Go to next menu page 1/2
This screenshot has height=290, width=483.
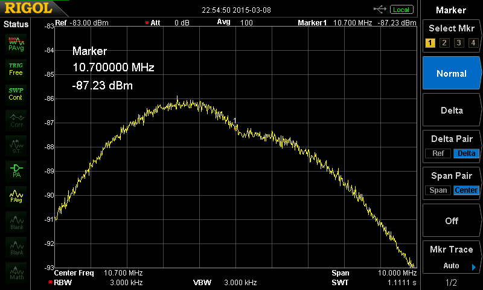451,282
